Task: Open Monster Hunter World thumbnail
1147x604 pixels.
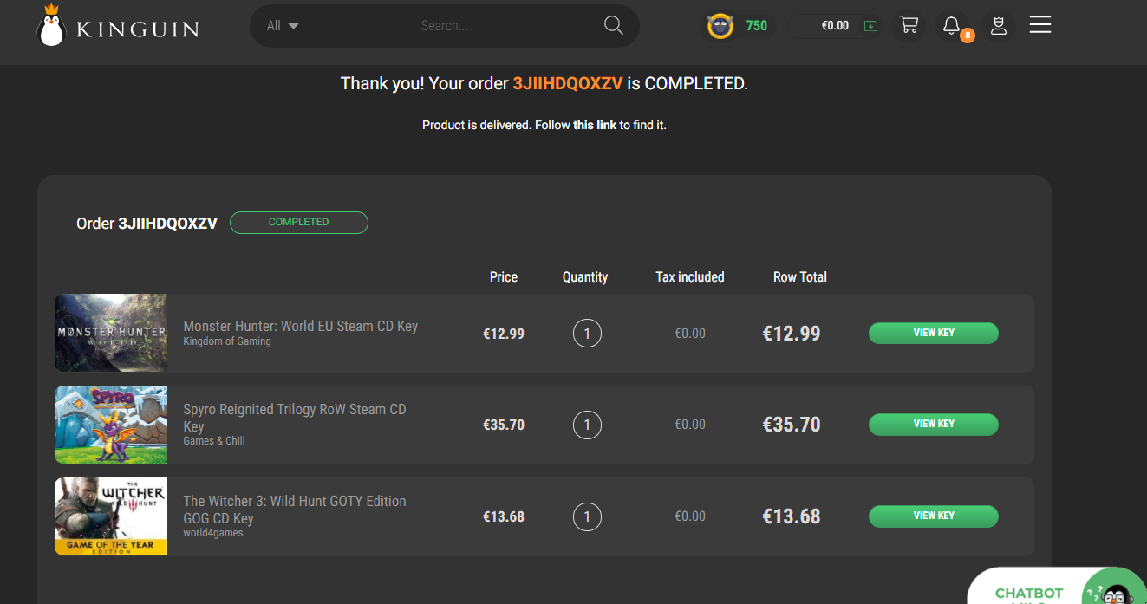Action: point(111,333)
